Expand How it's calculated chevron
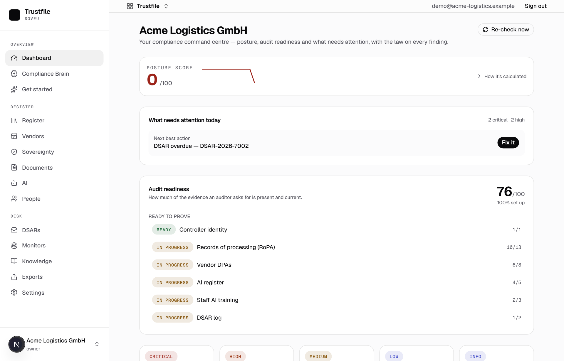Screen dimensions: 564x361 click(479, 76)
